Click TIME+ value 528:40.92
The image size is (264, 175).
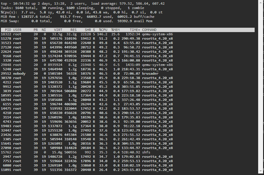[x=131, y=152]
